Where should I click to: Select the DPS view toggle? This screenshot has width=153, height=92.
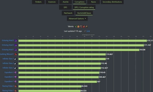[x=65, y=7]
